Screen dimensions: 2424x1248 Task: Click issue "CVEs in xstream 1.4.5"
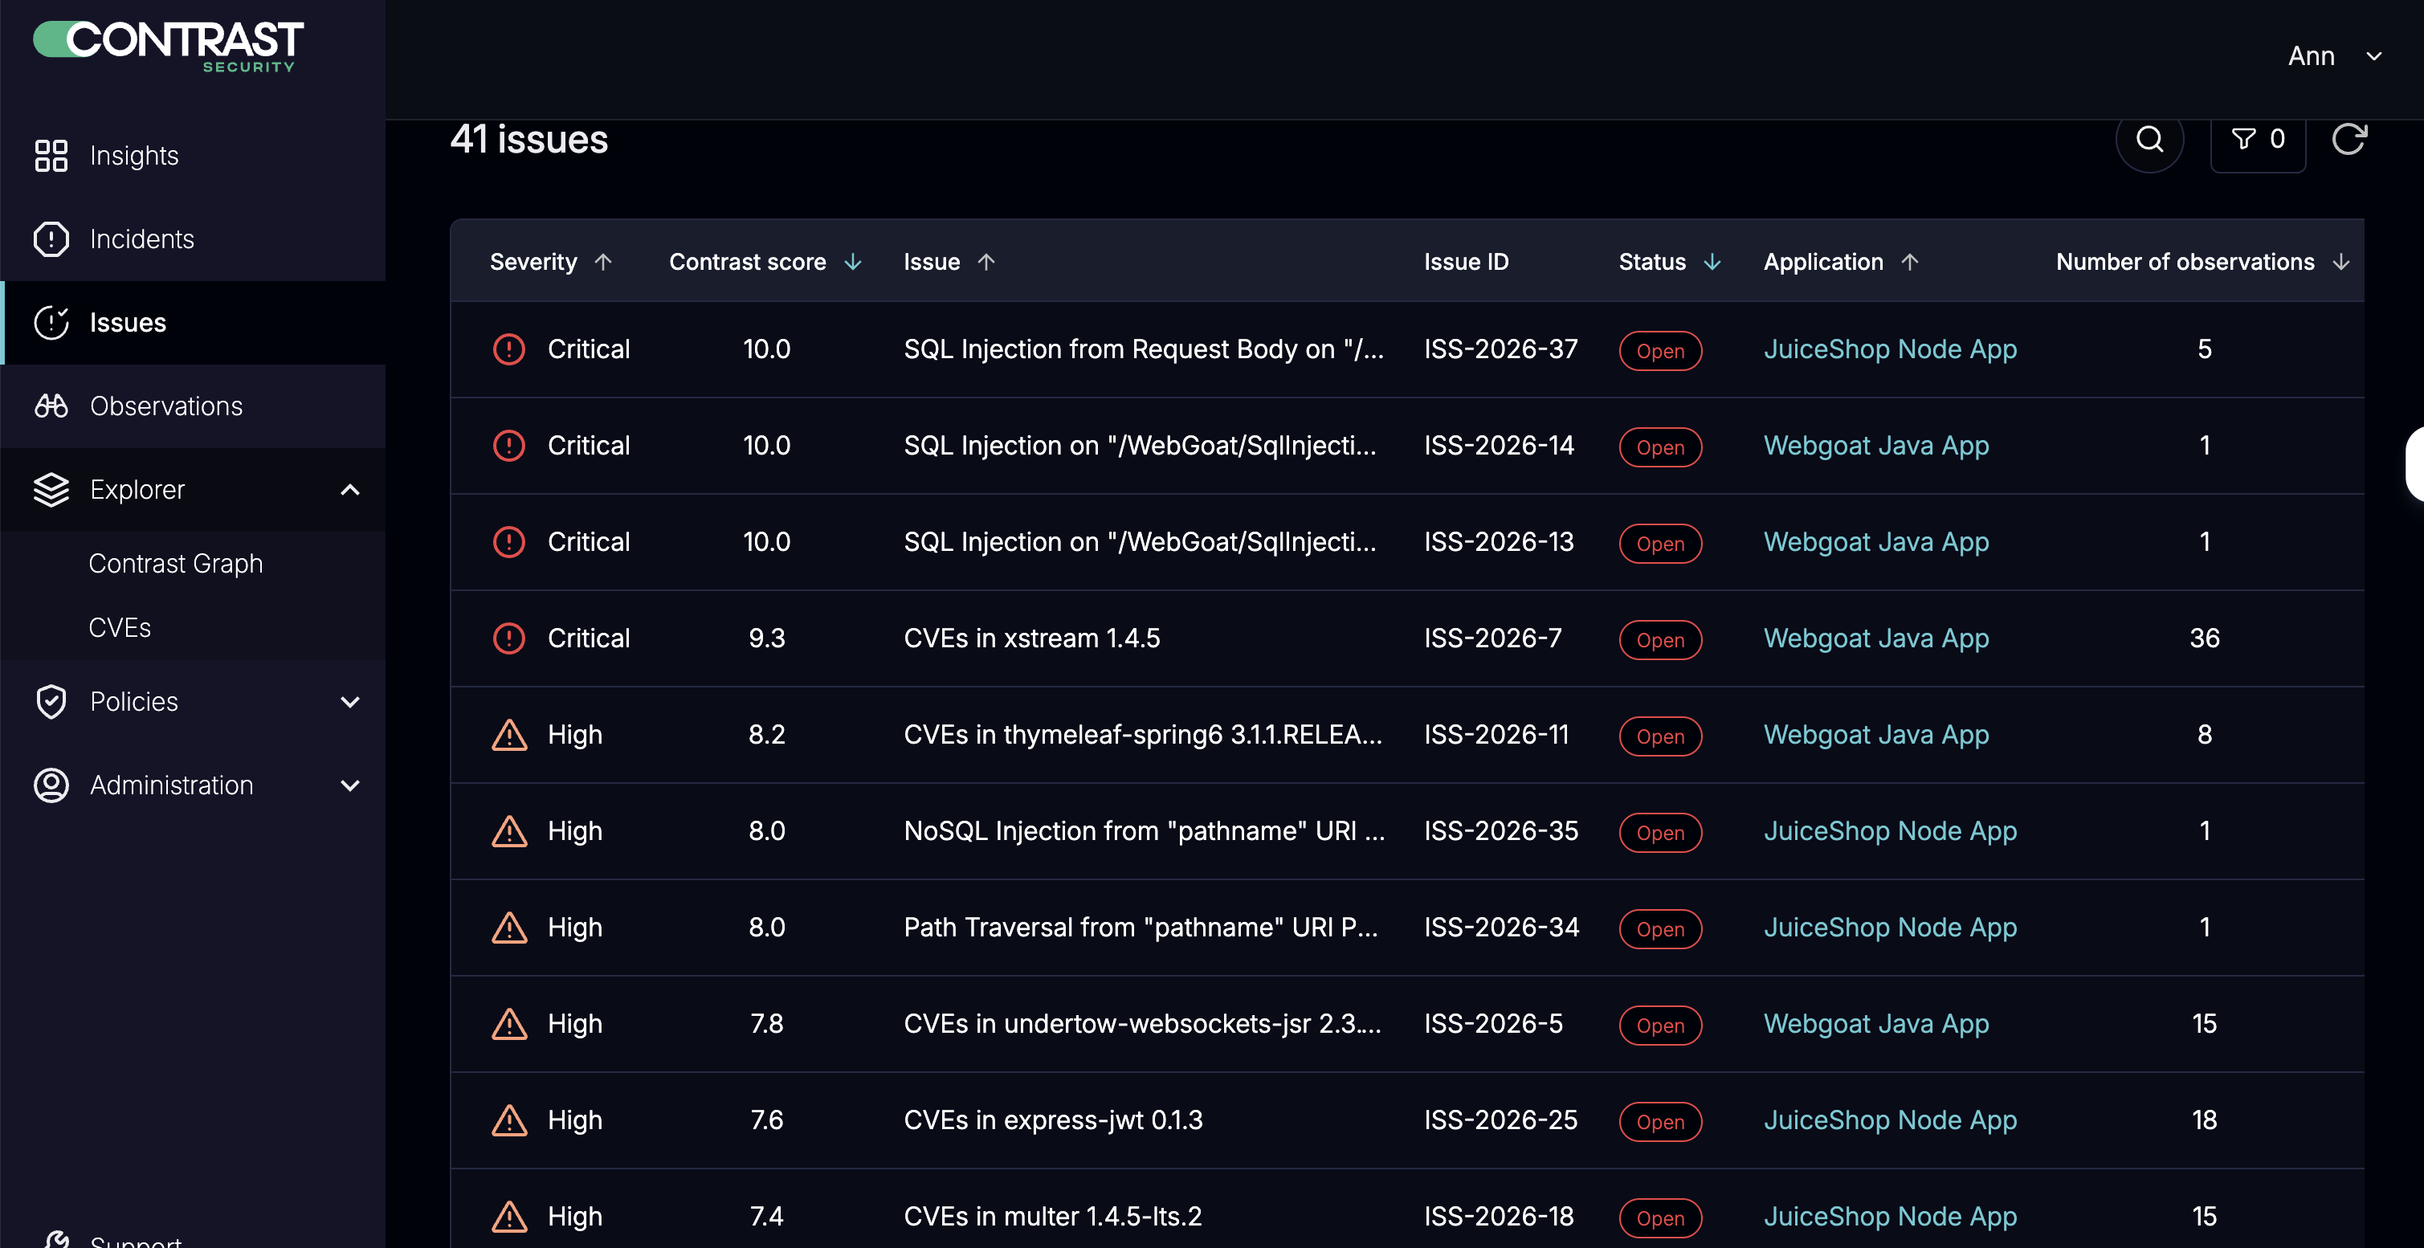click(1032, 638)
